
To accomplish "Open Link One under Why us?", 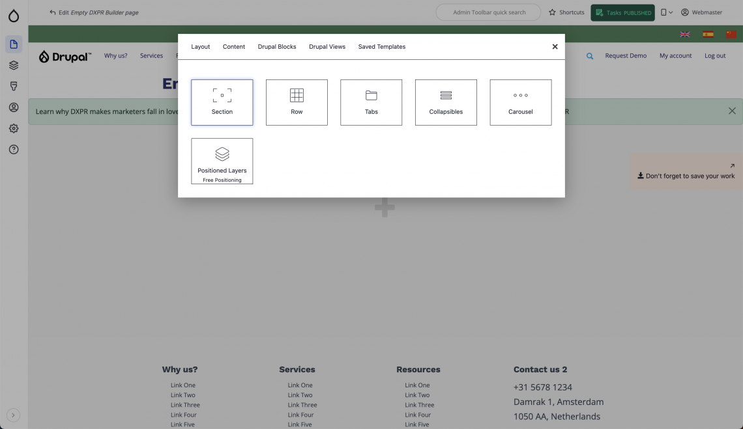I will (x=183, y=385).
